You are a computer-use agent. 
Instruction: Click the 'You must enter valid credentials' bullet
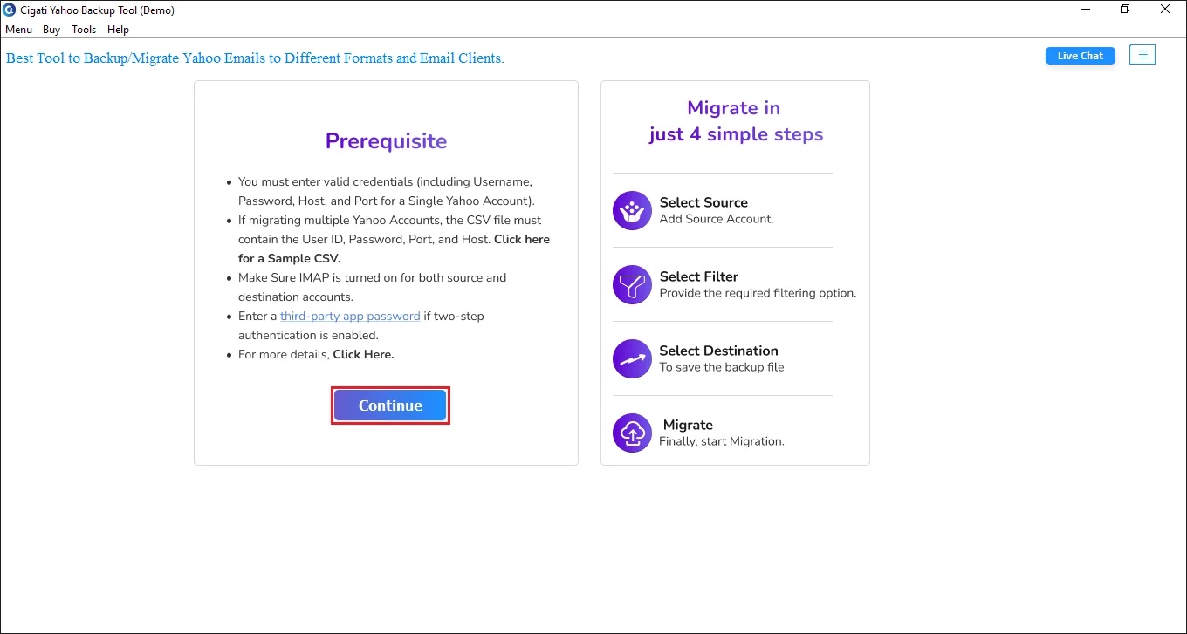point(387,191)
